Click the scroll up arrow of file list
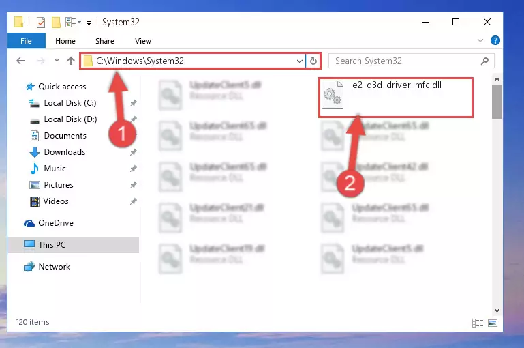 click(x=497, y=79)
